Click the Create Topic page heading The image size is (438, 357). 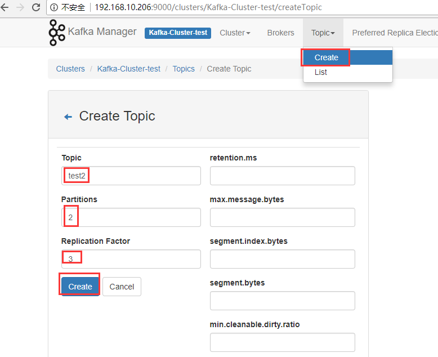click(117, 116)
